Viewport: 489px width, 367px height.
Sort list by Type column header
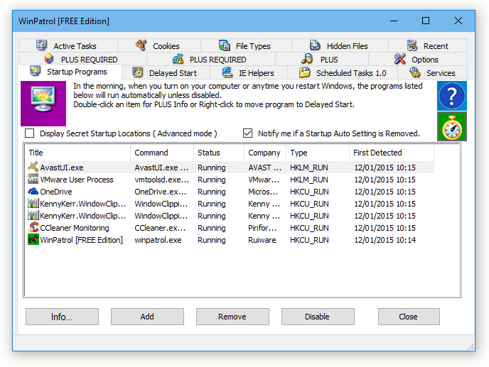tap(318, 153)
